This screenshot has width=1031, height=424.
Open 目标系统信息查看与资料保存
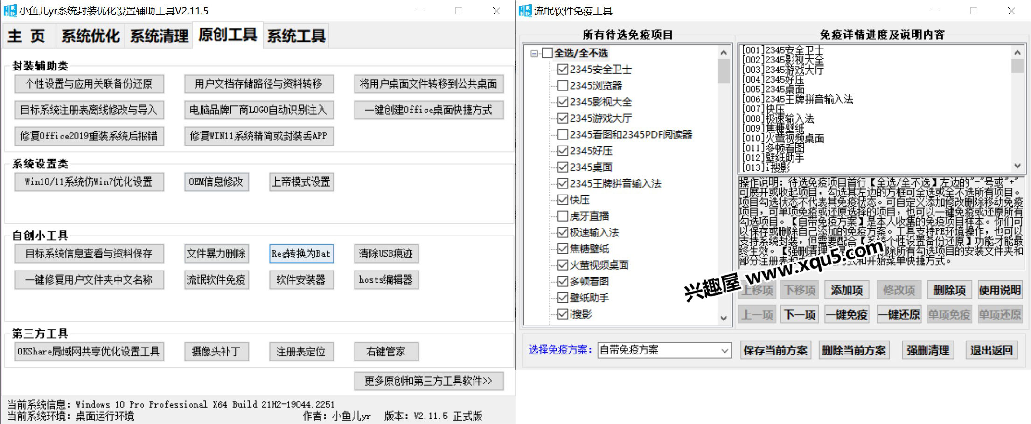tap(89, 254)
